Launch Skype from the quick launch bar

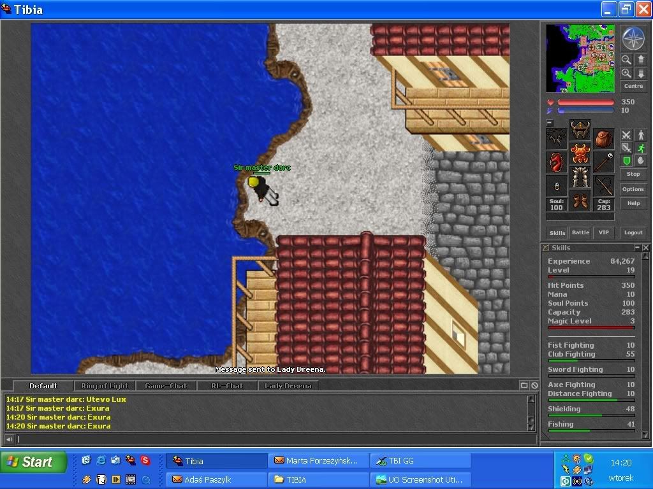(x=145, y=460)
